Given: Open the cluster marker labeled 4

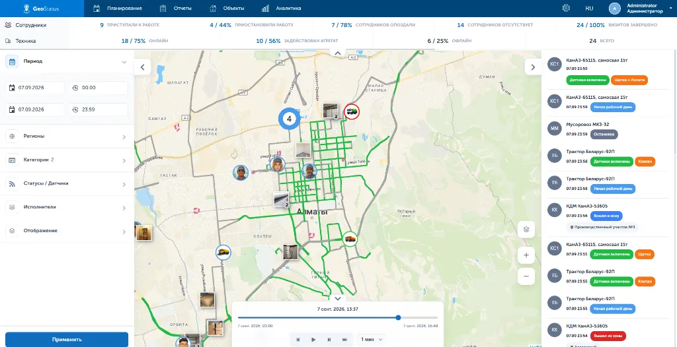Looking at the screenshot, I should [x=289, y=118].
